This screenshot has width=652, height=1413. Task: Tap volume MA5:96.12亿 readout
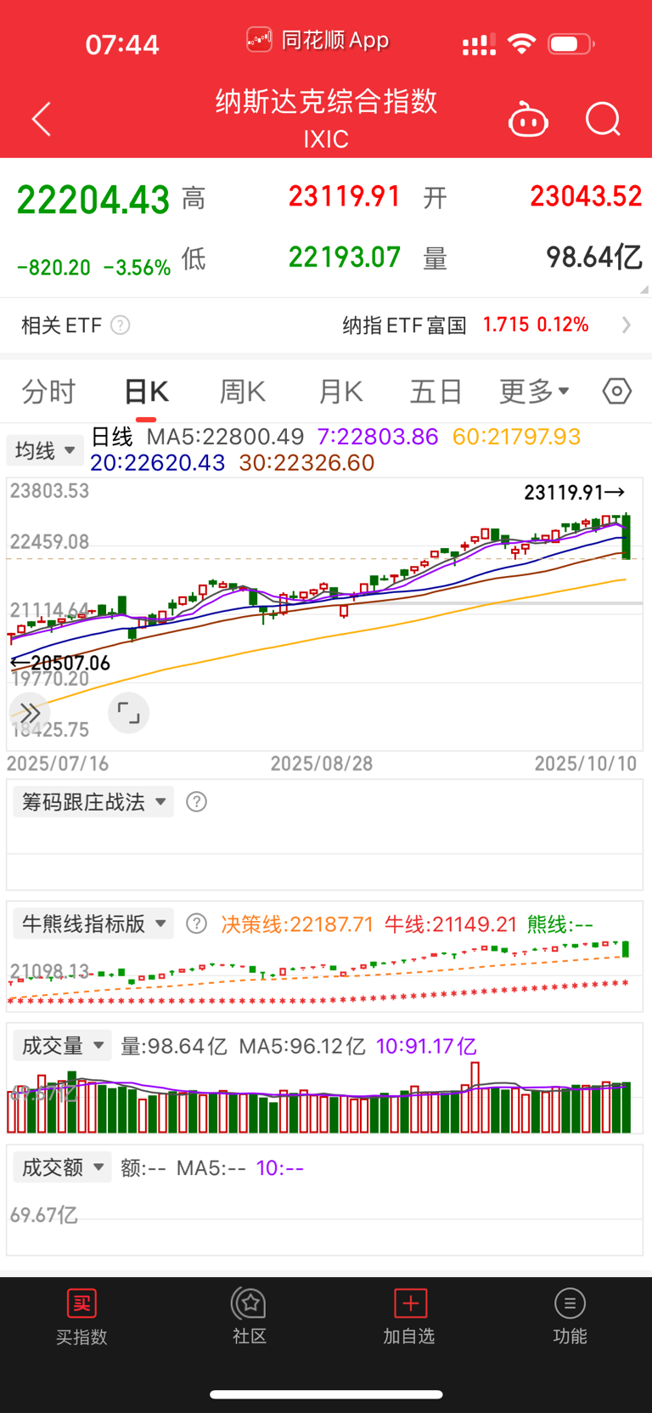[x=302, y=1046]
